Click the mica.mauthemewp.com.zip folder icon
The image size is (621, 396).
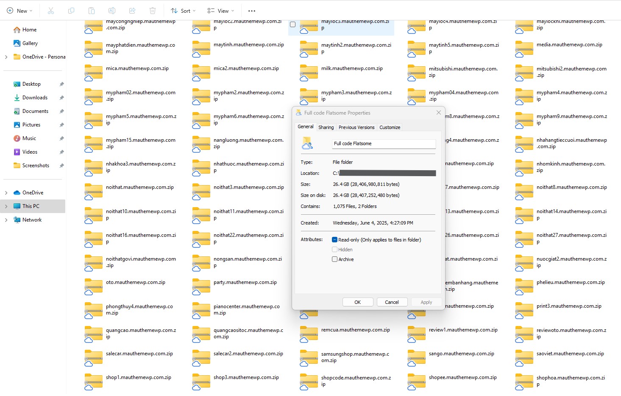(93, 72)
